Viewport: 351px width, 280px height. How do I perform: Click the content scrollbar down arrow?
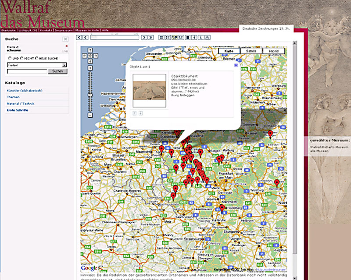click(x=295, y=278)
